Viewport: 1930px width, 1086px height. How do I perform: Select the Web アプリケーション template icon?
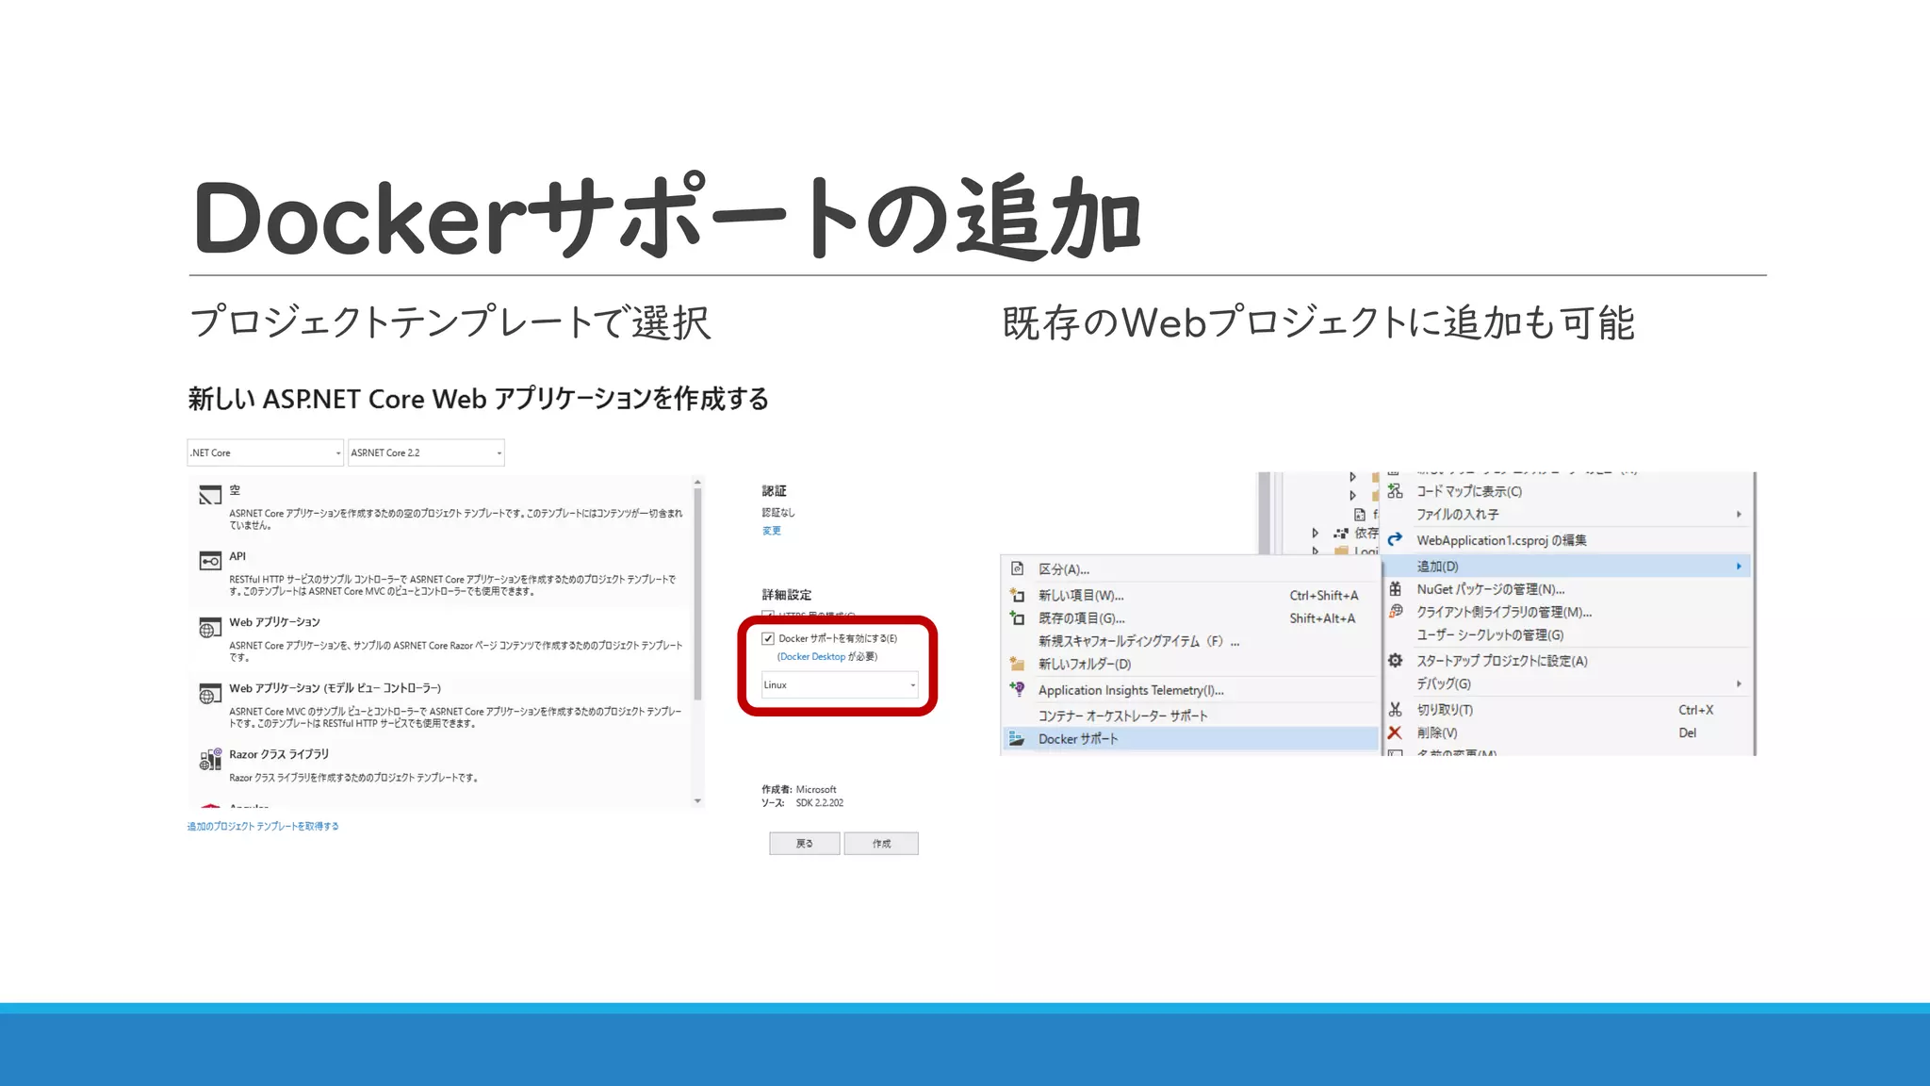point(210,628)
